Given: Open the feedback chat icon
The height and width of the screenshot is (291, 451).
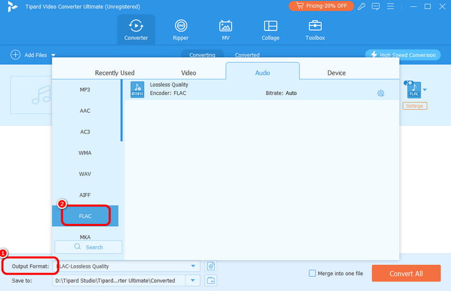Looking at the screenshot, I should tap(375, 6).
